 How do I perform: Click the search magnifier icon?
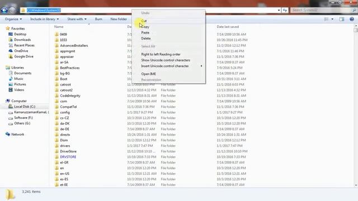click(x=354, y=10)
